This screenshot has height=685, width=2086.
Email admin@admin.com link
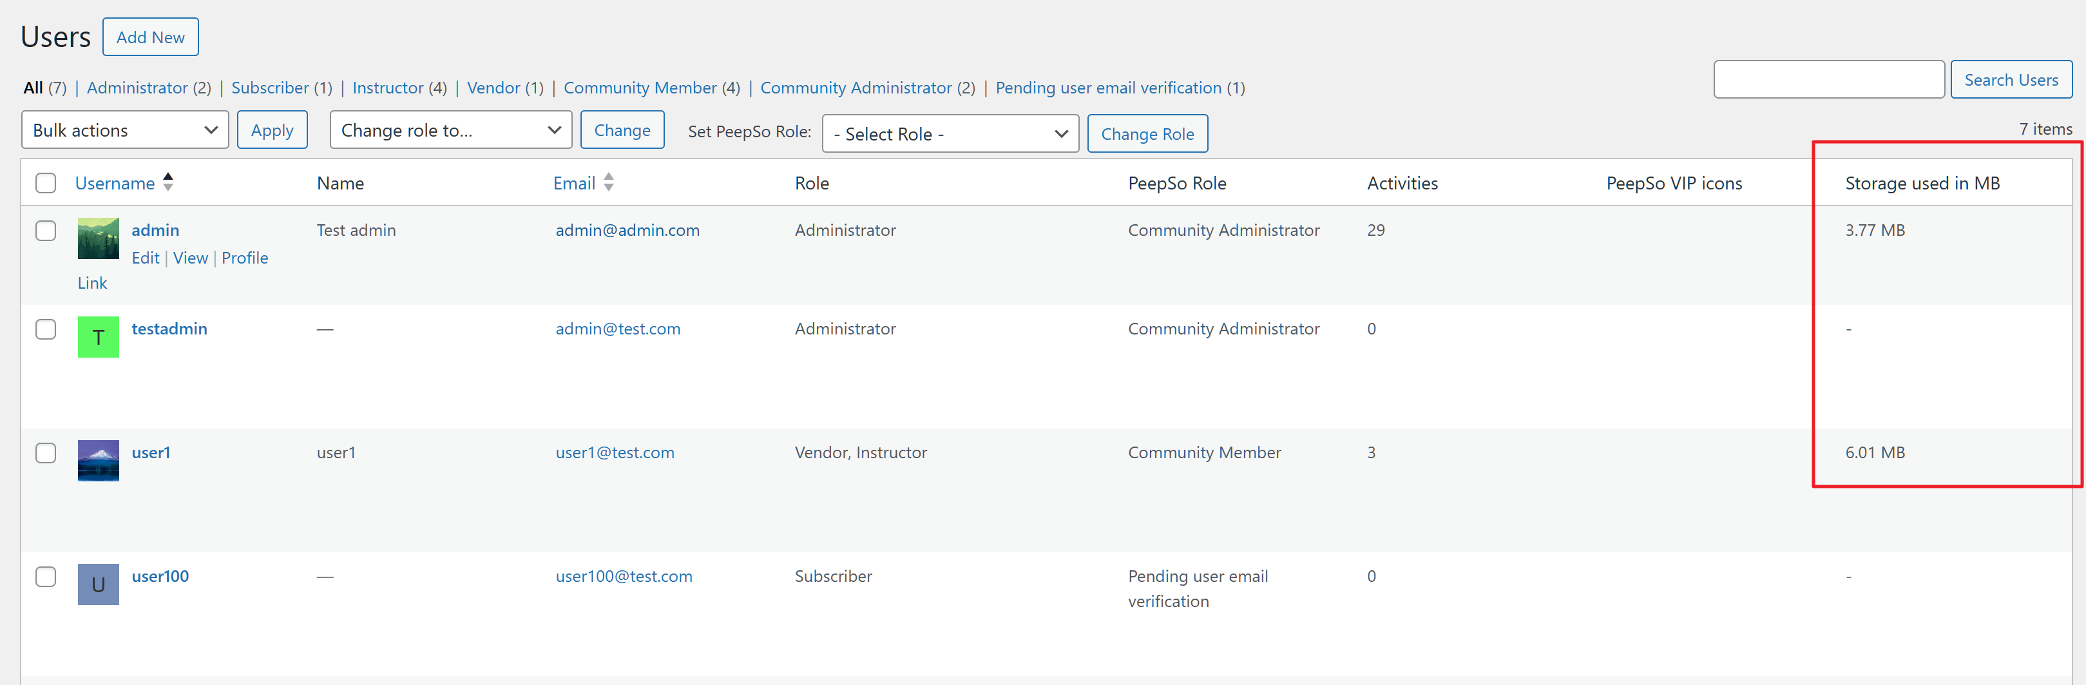pyautogui.click(x=627, y=230)
